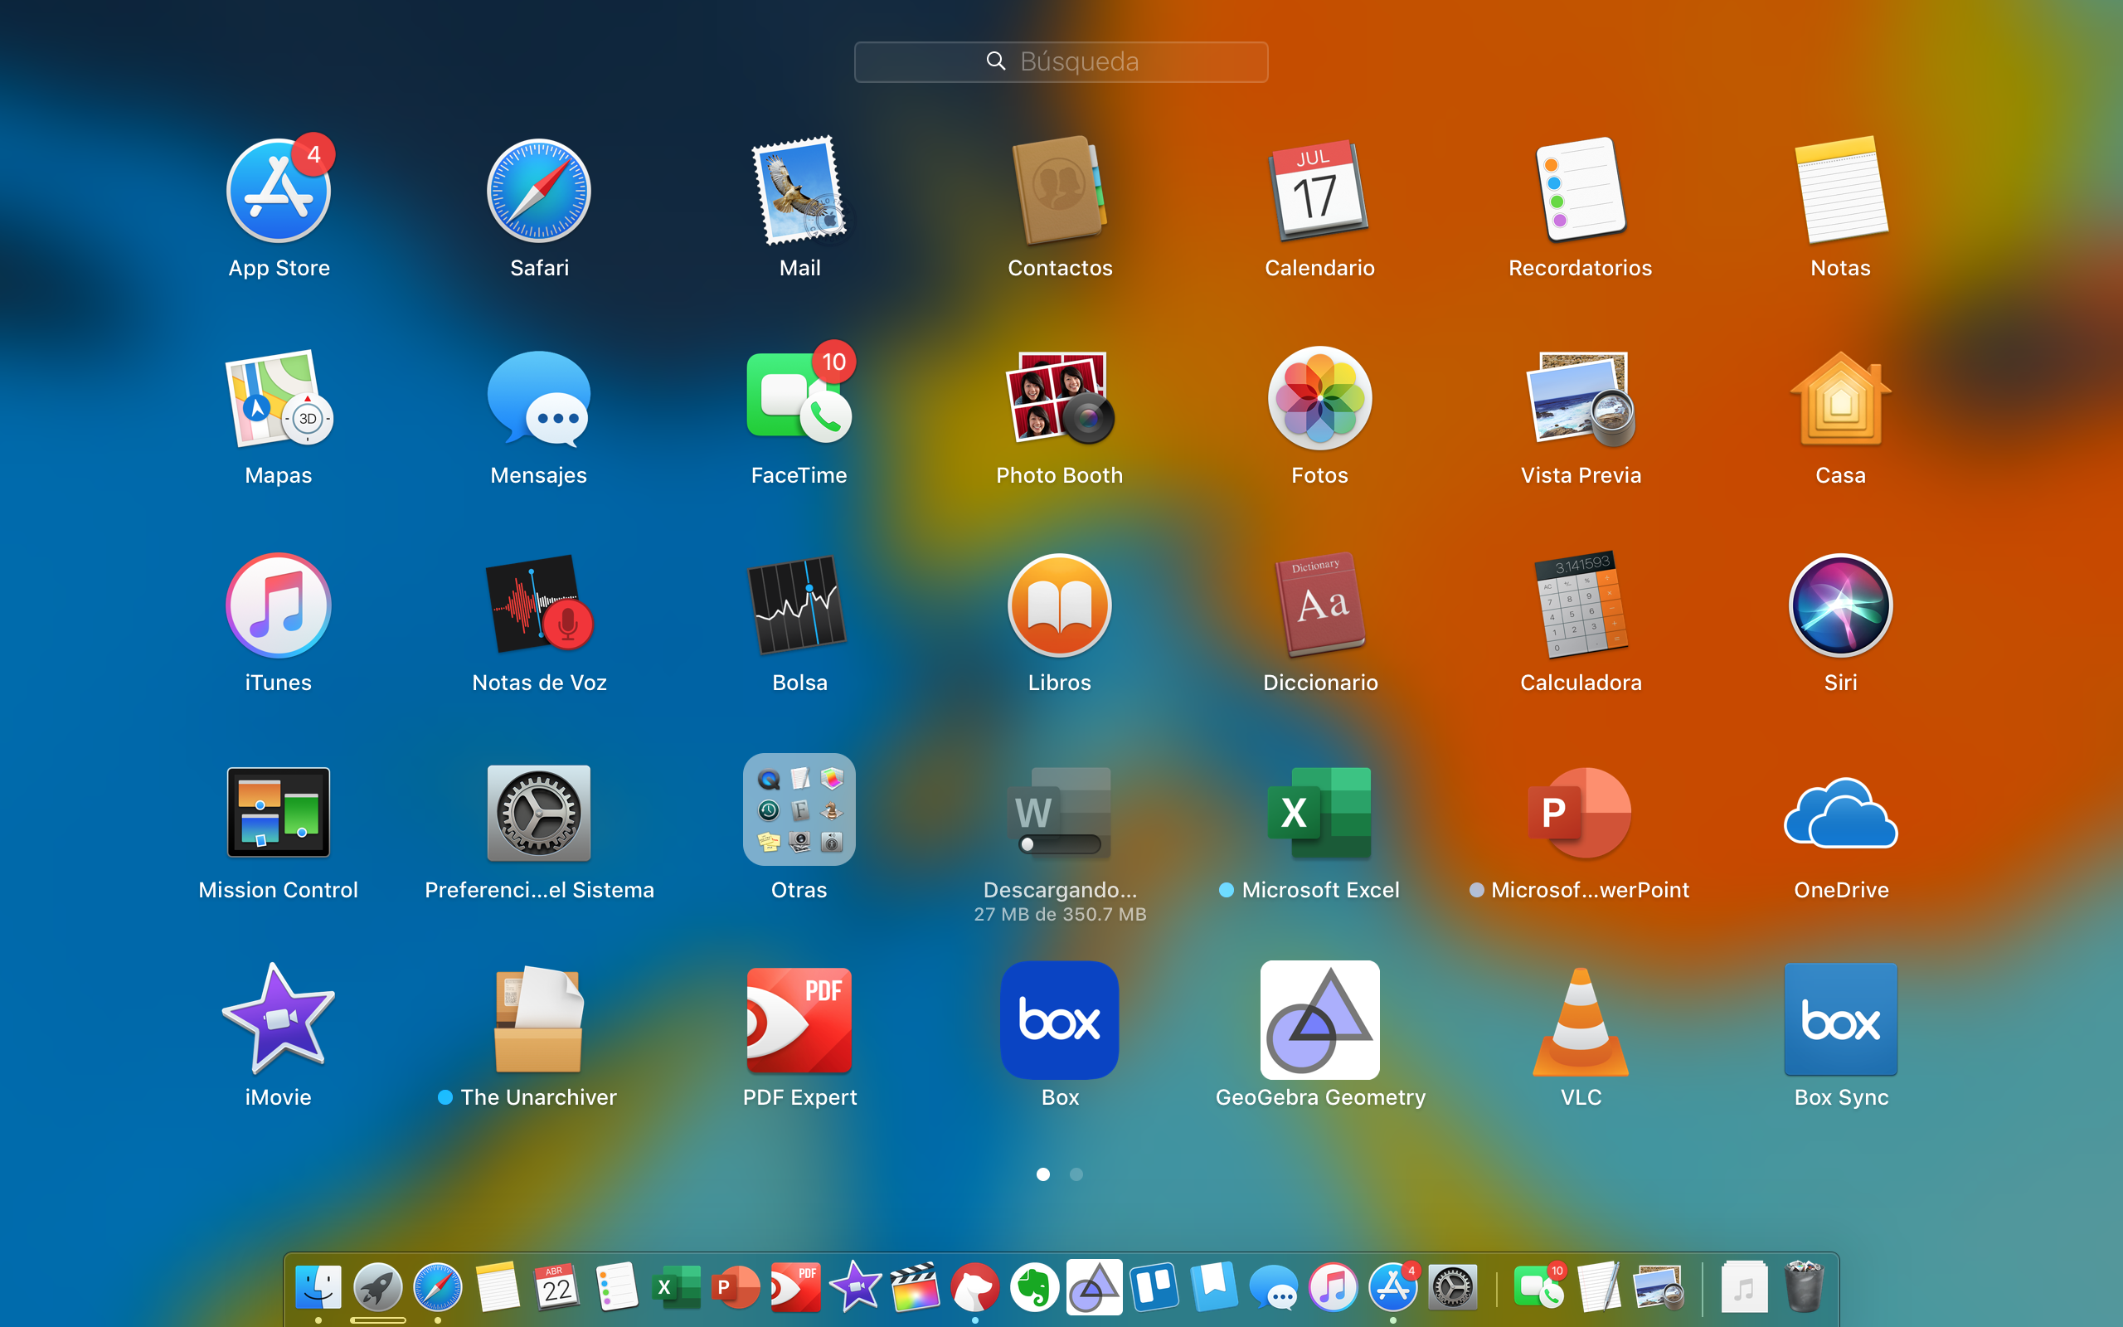
Task: Open the Diccionario app
Action: pyautogui.click(x=1319, y=605)
